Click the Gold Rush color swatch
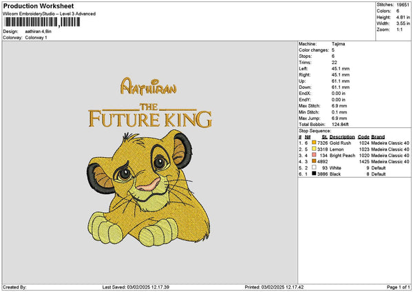 click(x=314, y=143)
